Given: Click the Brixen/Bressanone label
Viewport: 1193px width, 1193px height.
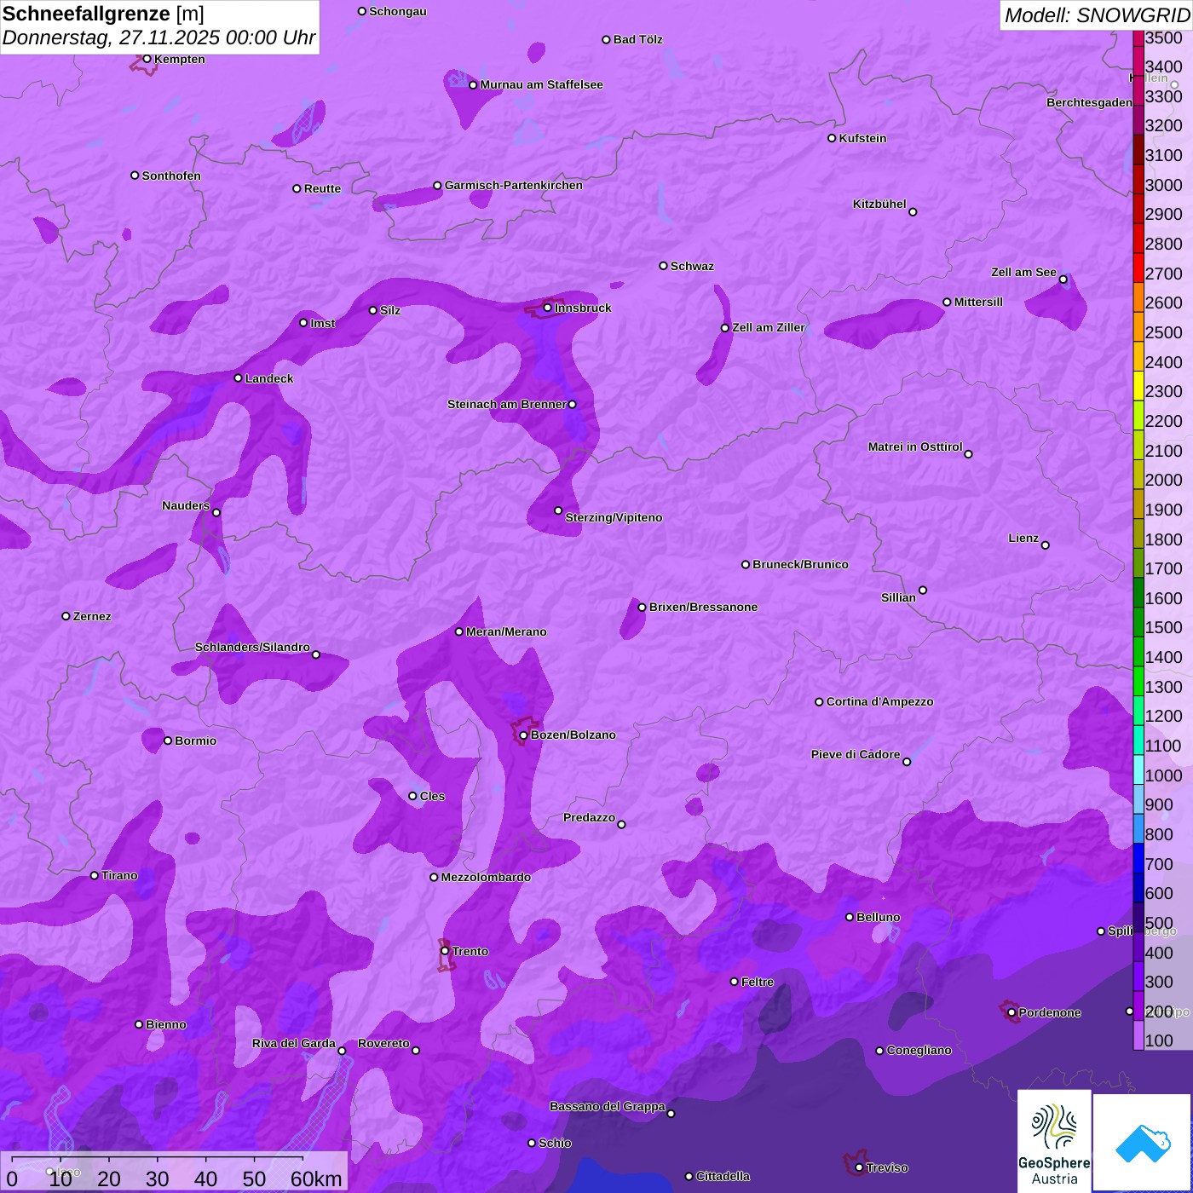Looking at the screenshot, I should click(703, 607).
